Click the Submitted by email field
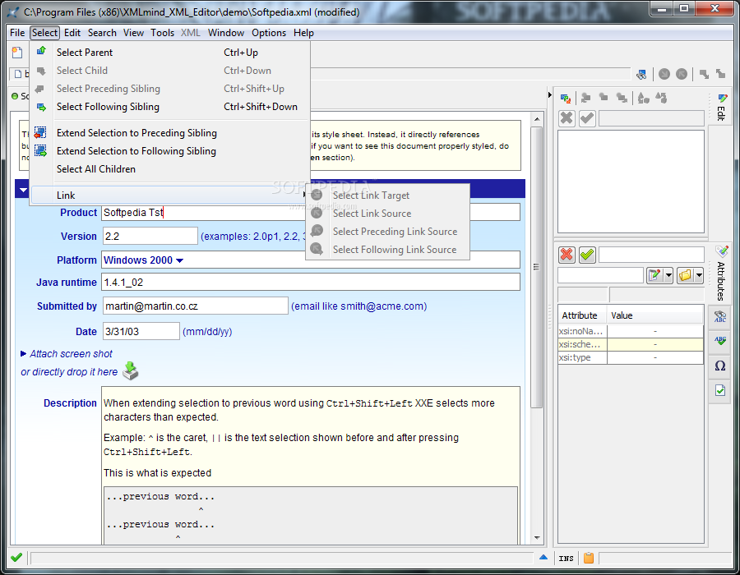The height and width of the screenshot is (575, 740). (x=196, y=306)
